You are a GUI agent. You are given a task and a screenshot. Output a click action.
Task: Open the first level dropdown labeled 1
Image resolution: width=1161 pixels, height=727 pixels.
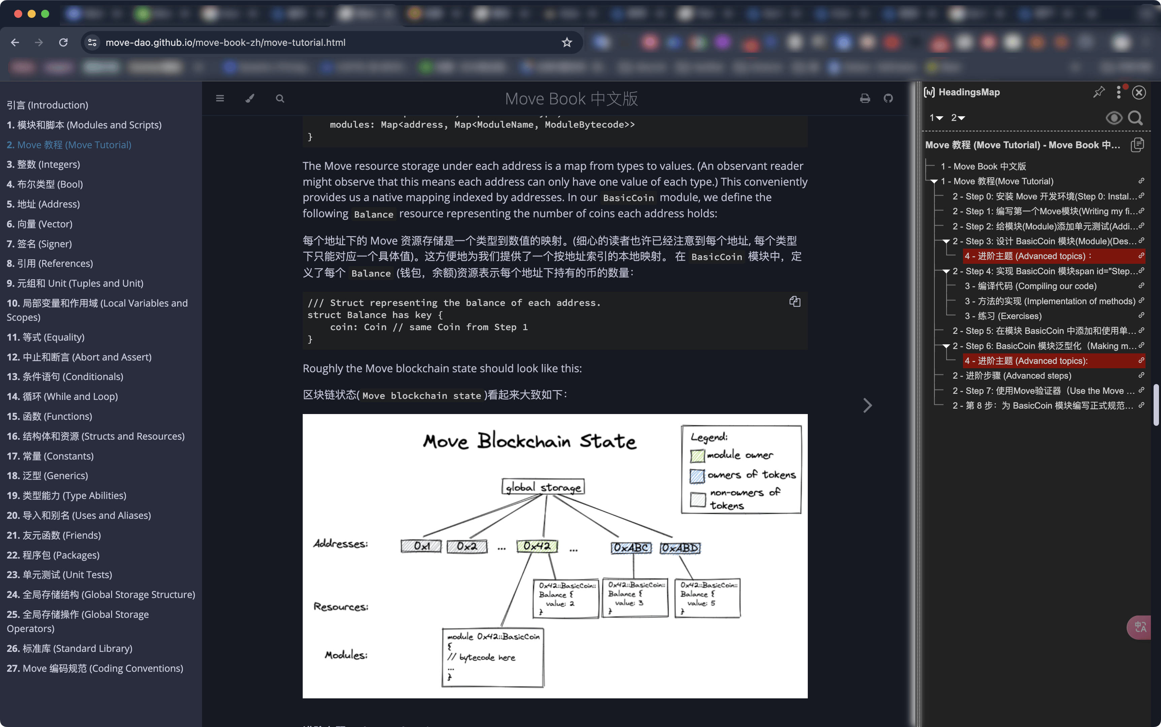[936, 118]
